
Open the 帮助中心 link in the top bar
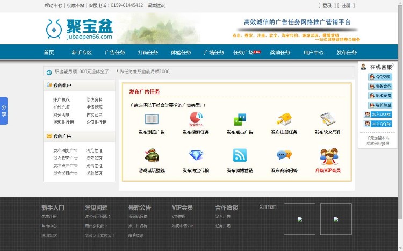pos(53,5)
